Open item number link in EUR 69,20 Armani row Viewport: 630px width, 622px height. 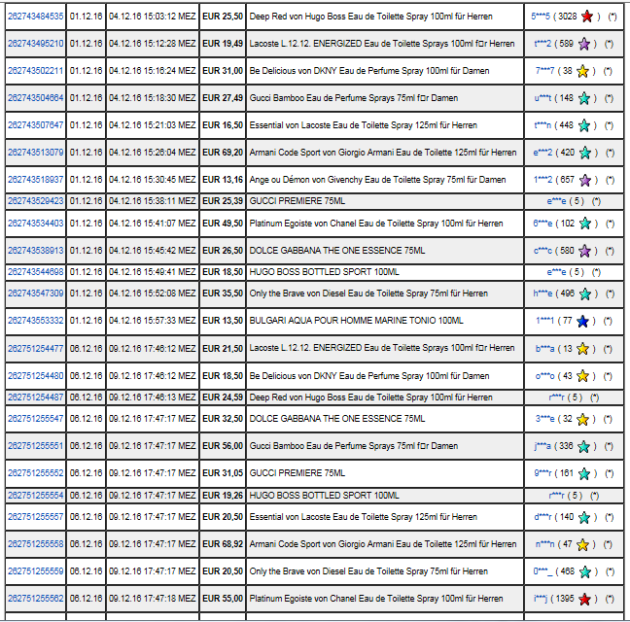(36, 153)
